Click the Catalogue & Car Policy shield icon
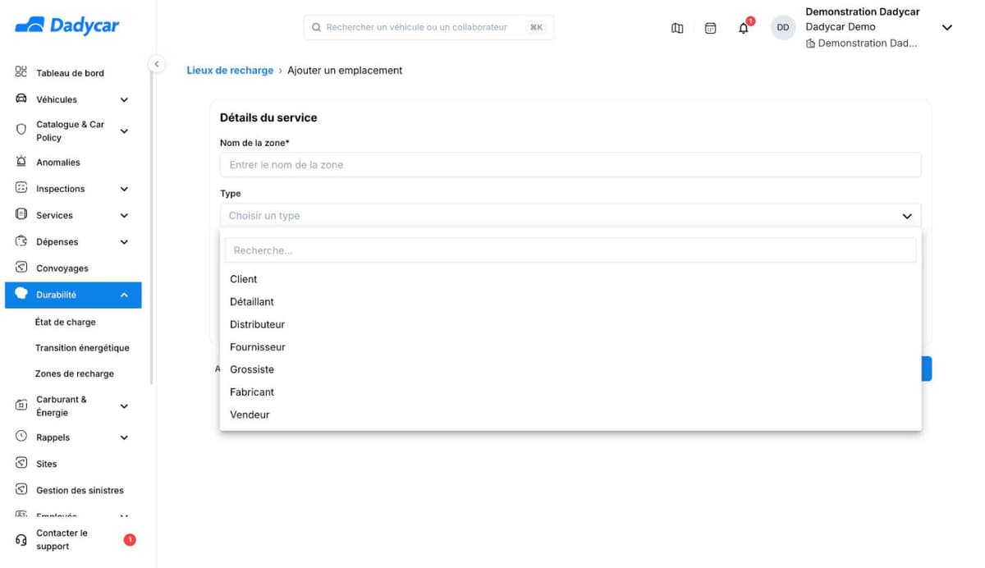 [x=21, y=130]
